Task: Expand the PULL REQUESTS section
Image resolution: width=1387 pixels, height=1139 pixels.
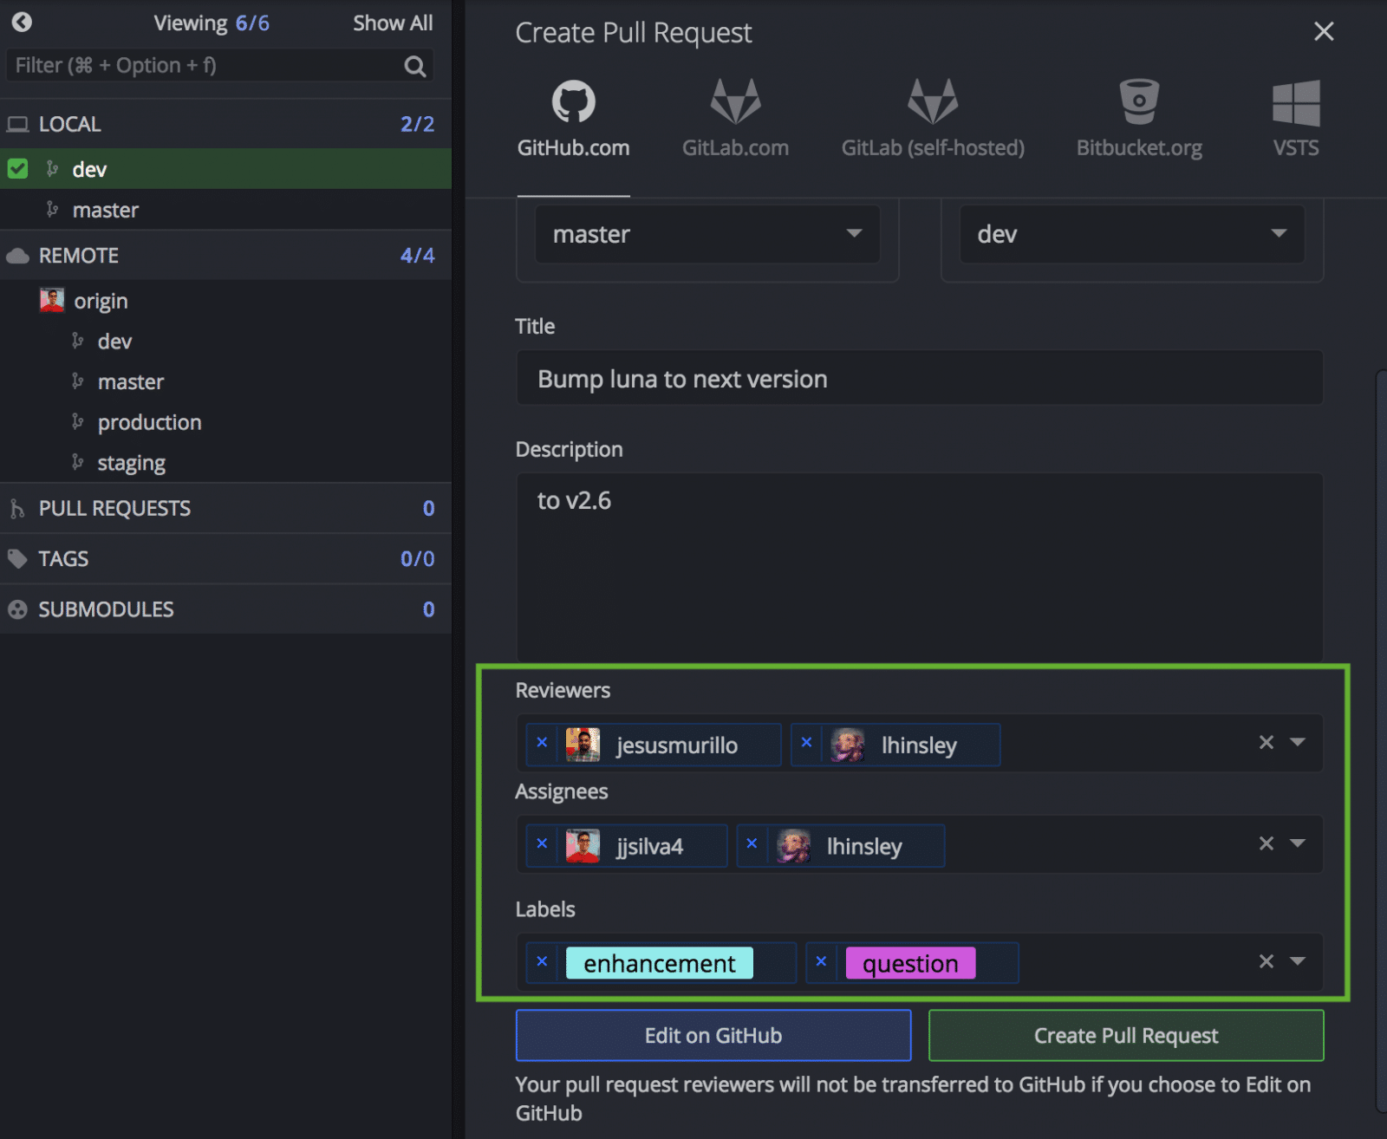Action: pos(115,509)
